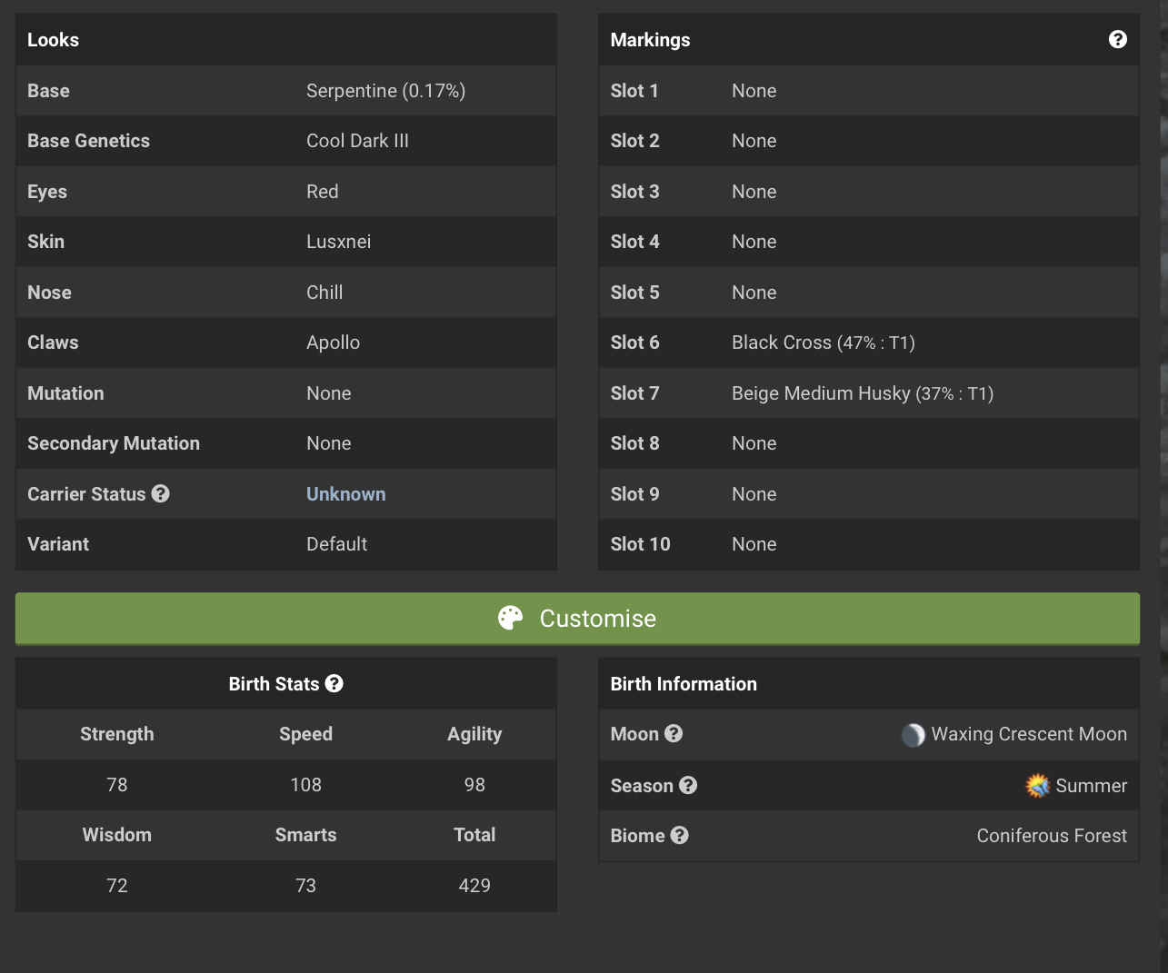Click the Chill nose value
1168x973 pixels.
point(324,293)
